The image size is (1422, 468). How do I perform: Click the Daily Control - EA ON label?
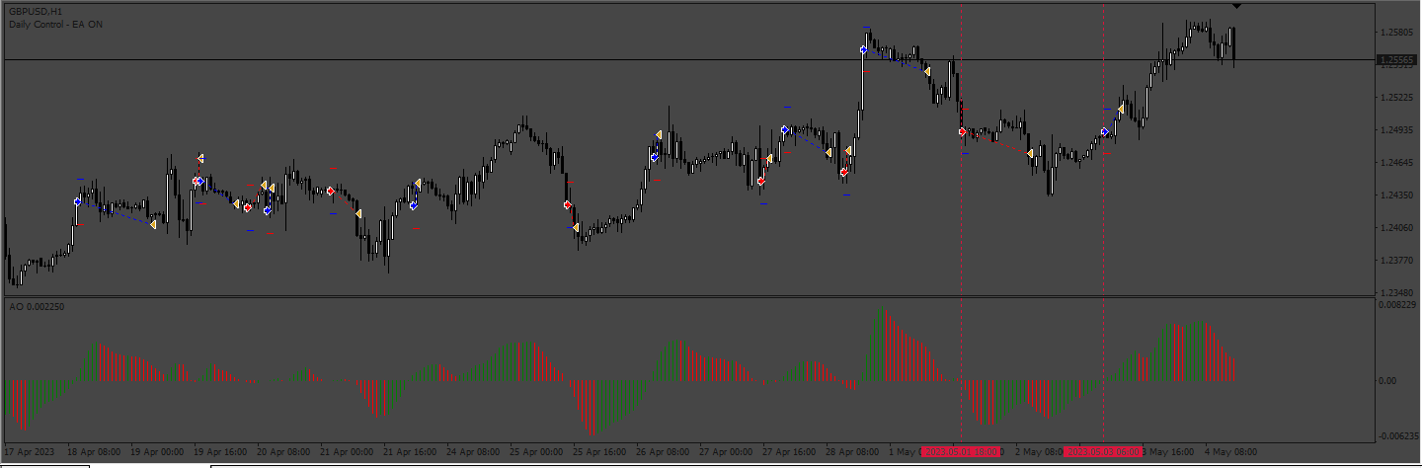point(55,24)
